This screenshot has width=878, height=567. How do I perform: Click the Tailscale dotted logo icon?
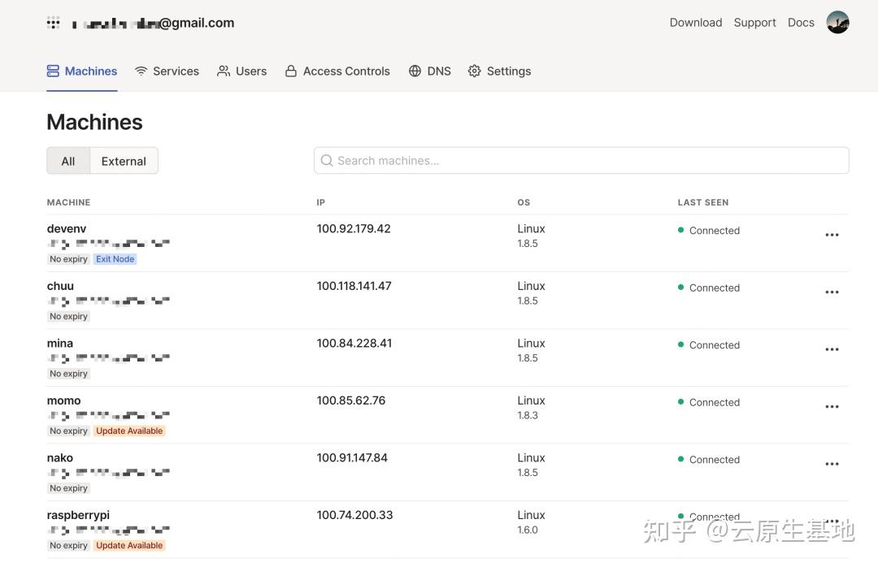tap(53, 23)
